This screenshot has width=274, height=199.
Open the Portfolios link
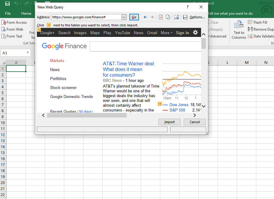58,79
